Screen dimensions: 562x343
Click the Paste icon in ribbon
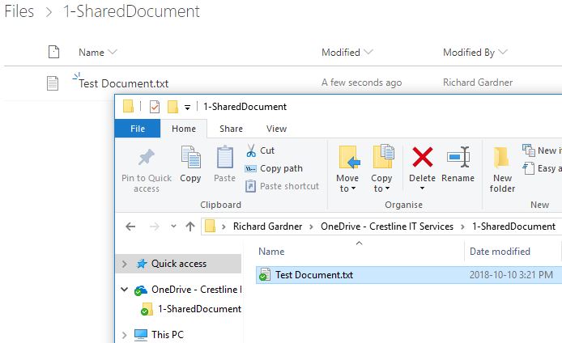[224, 159]
